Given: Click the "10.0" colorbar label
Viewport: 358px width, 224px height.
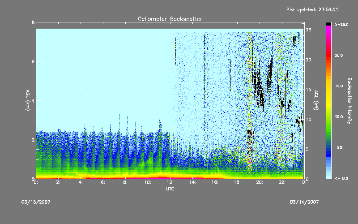Looking at the screenshot, I should [x=339, y=117].
